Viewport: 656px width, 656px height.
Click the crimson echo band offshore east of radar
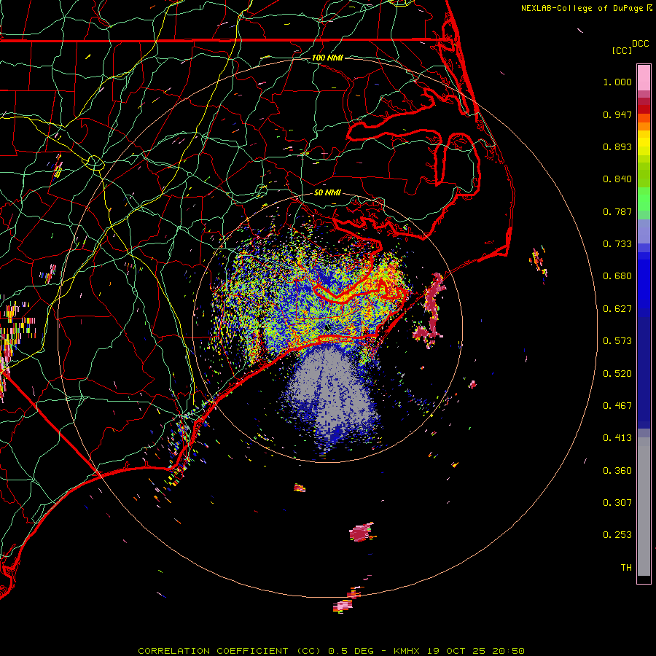coord(432,311)
